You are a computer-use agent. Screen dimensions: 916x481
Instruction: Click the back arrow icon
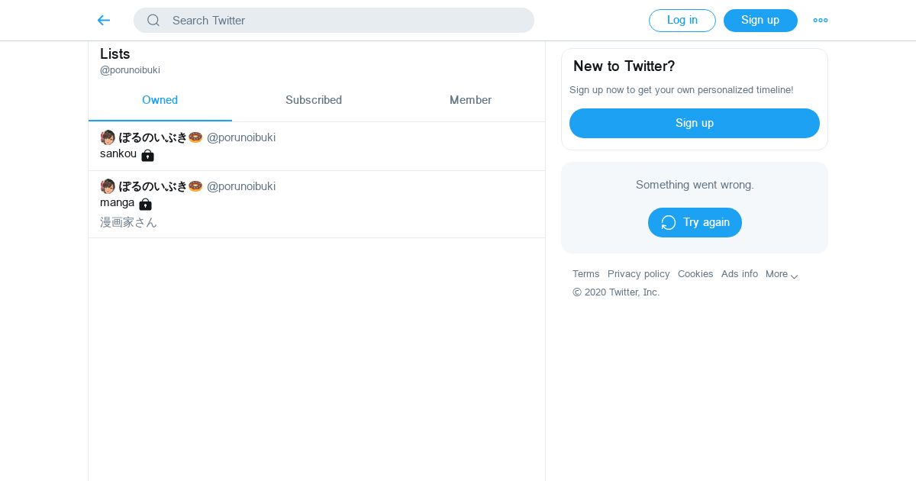104,21
